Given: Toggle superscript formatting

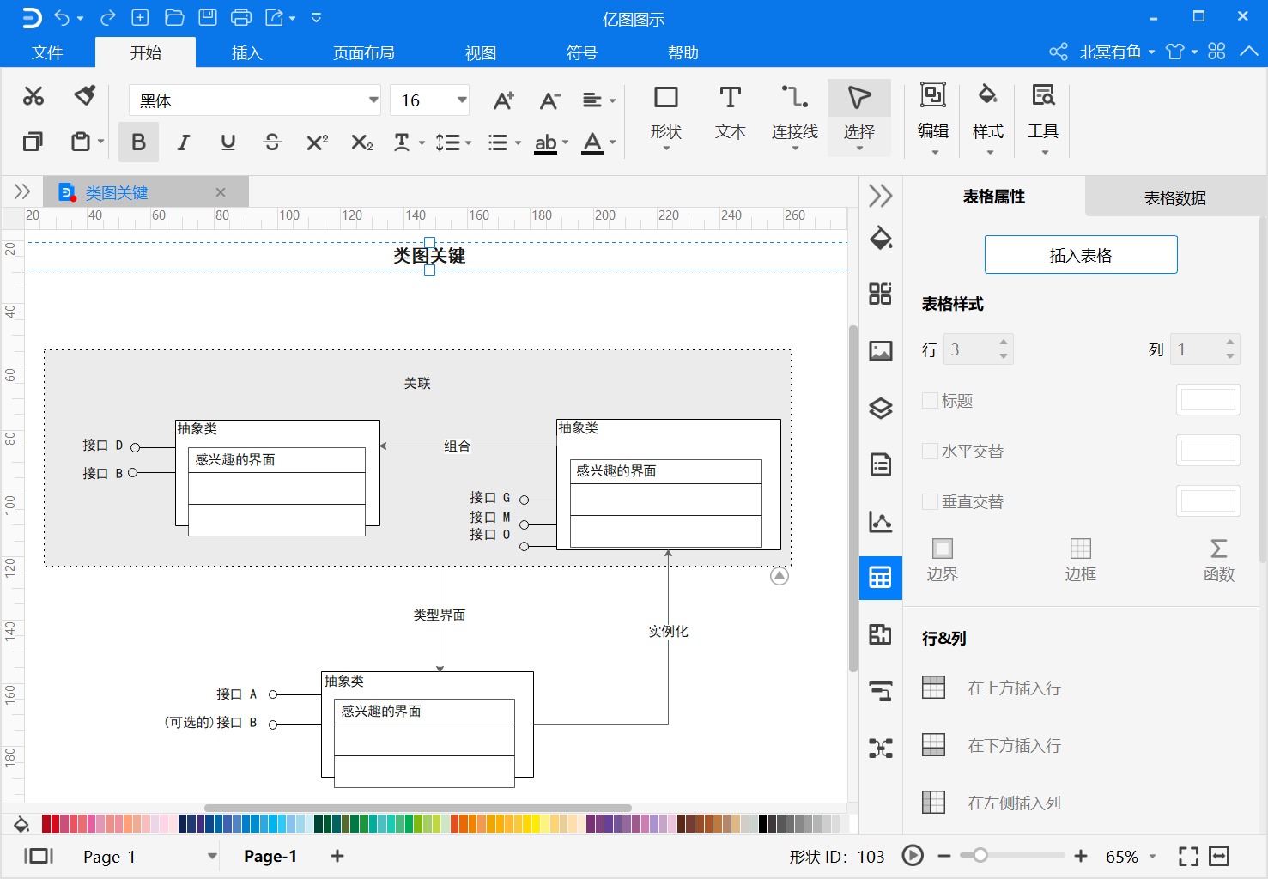Looking at the screenshot, I should [x=318, y=142].
